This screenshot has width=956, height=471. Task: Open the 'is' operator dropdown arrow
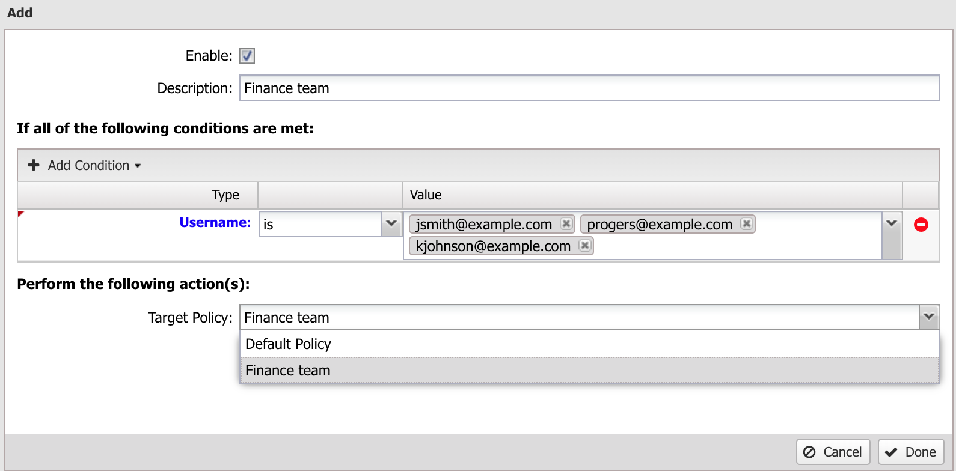pyautogui.click(x=391, y=224)
